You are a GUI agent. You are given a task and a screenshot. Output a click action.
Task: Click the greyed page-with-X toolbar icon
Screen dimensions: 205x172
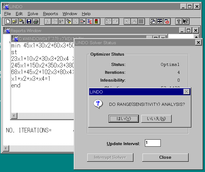127,21
